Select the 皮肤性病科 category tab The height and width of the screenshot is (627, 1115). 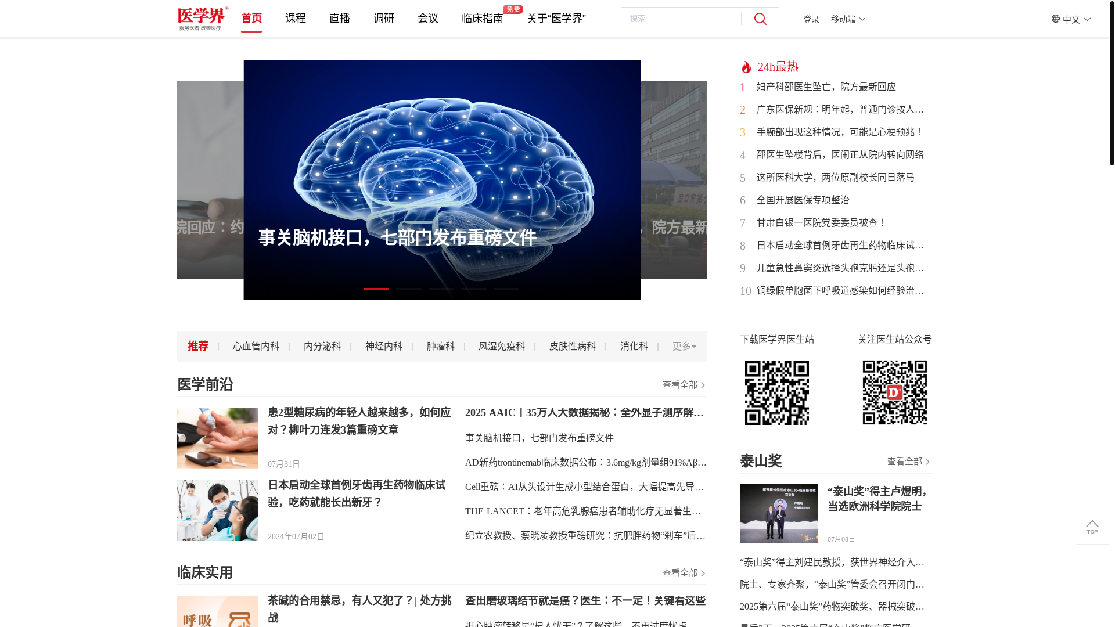(x=573, y=347)
